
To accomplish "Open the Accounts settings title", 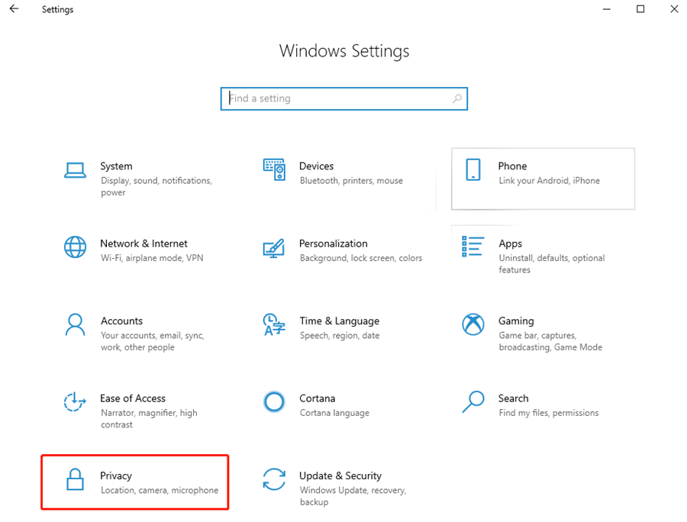I will pos(122,321).
